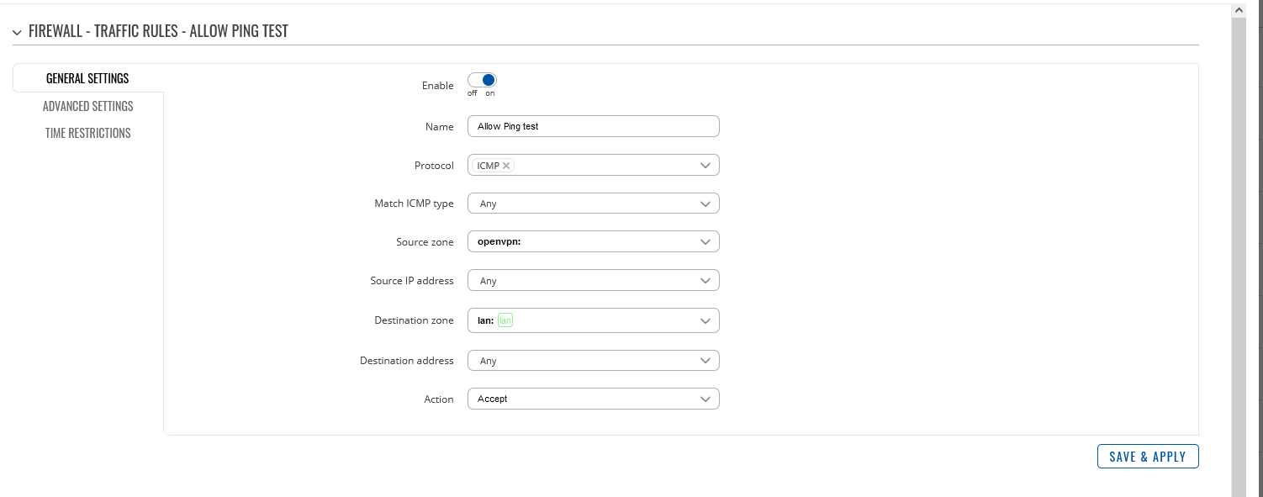Viewport: 1263px width, 497px height.
Task: Open the Action Accept dropdown
Action: (x=594, y=399)
